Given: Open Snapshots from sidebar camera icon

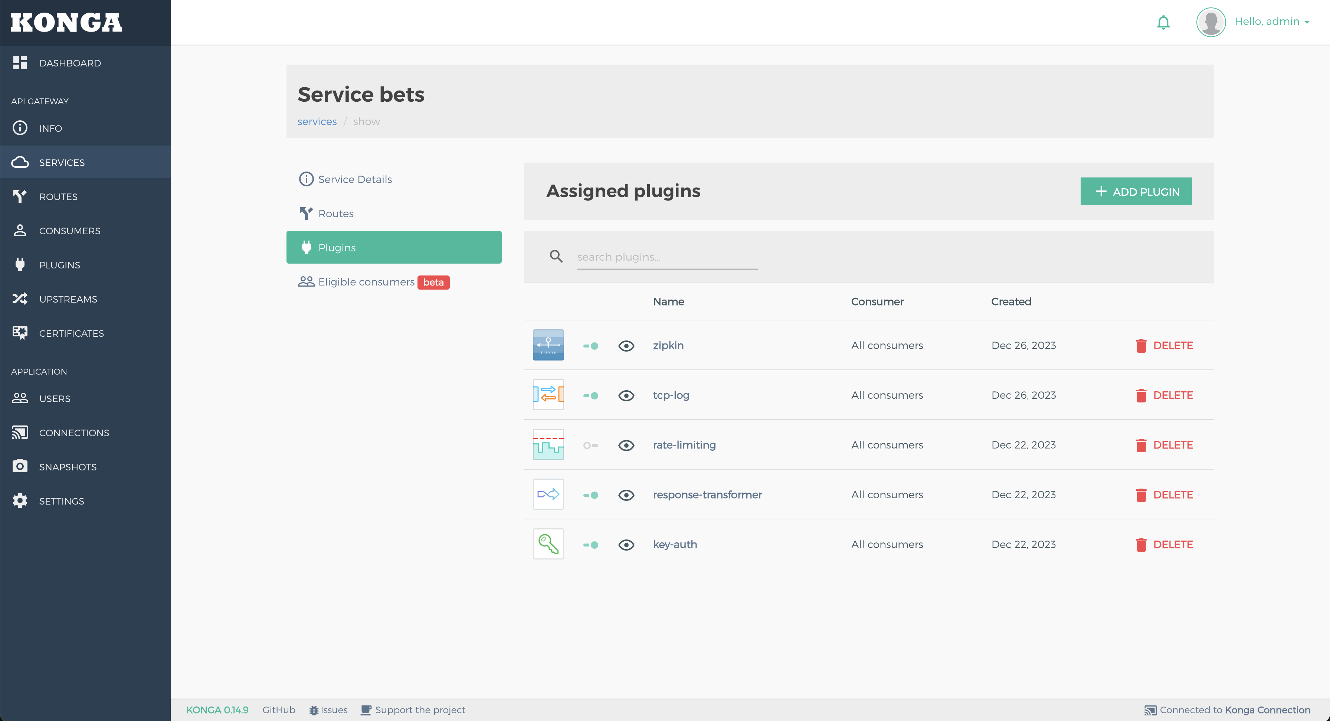Looking at the screenshot, I should click(x=20, y=466).
